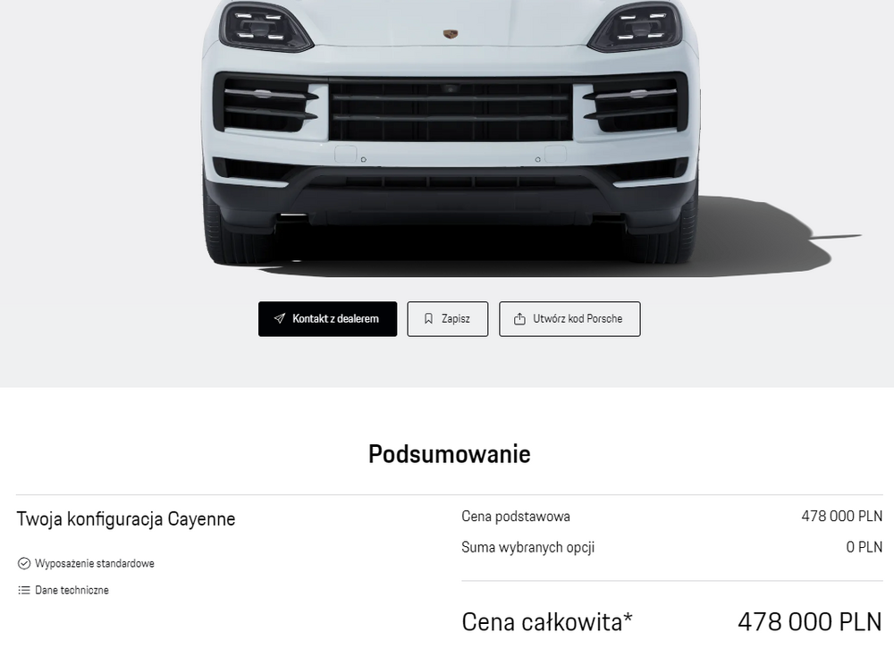894x649 pixels.
Task: Save configuration with the Zapisz label
Action: coord(456,319)
